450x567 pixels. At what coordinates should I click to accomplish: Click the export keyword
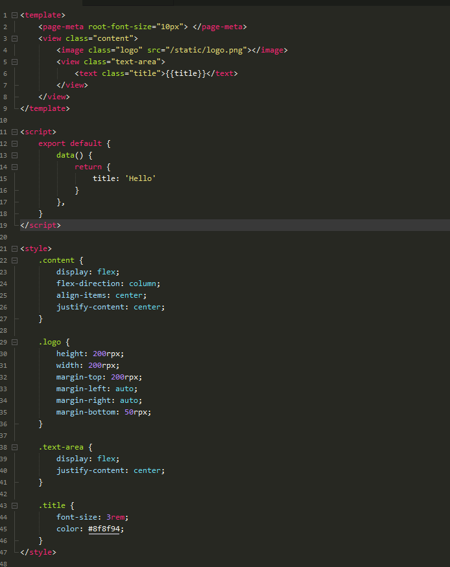tap(52, 143)
